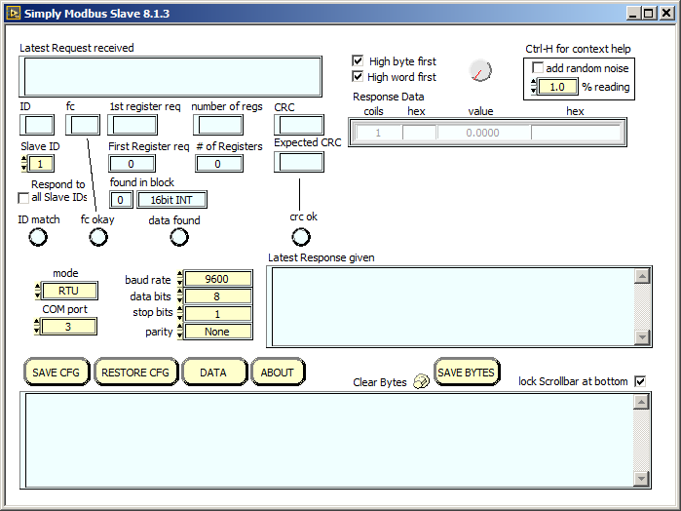Click the ID match indicator LED
Screen dimensions: 681x511
tap(38, 237)
